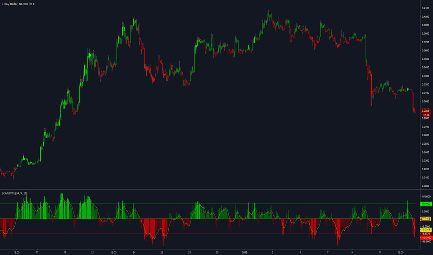Click the red -10.0000 oversold level label
The image size is (433, 255).
(426, 238)
